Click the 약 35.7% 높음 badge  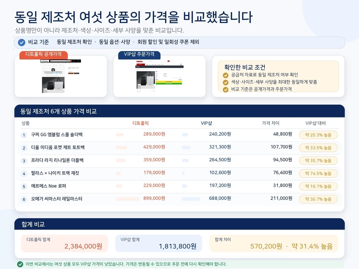coord(318,161)
